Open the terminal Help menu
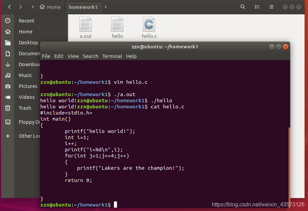This screenshot has width=308, height=211. (x=131, y=56)
